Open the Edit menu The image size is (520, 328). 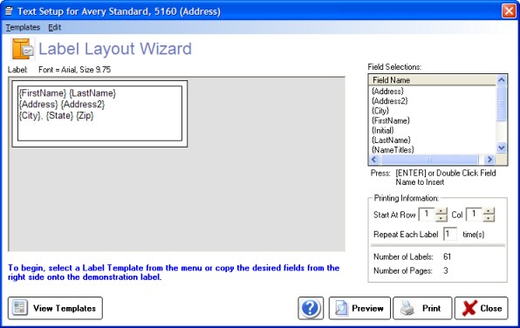point(55,28)
